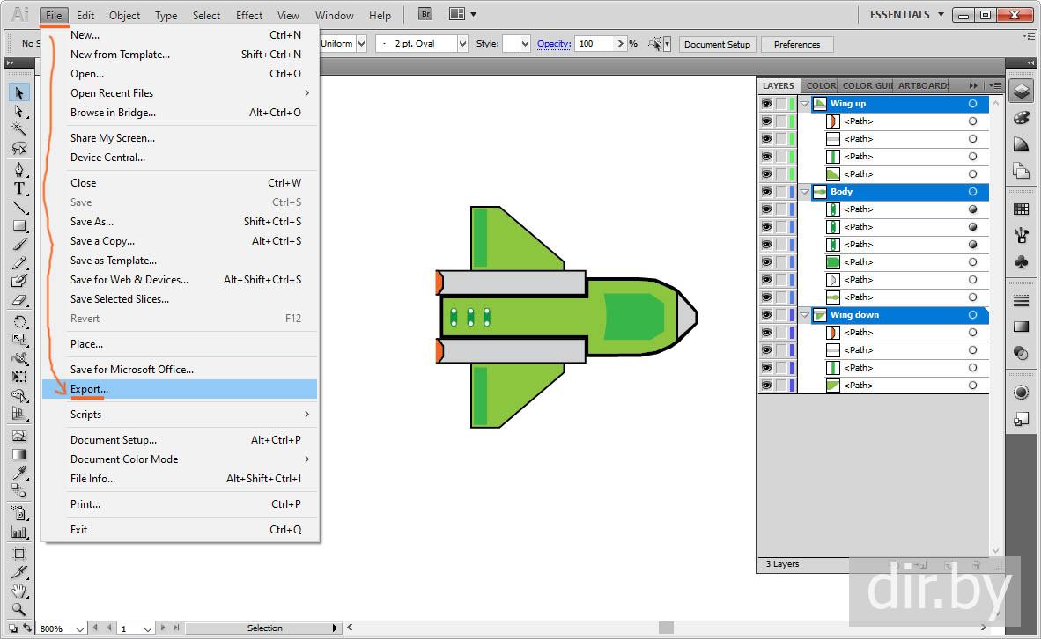1041x639 pixels.
Task: Select the Selection arrow tool
Action: 18,92
